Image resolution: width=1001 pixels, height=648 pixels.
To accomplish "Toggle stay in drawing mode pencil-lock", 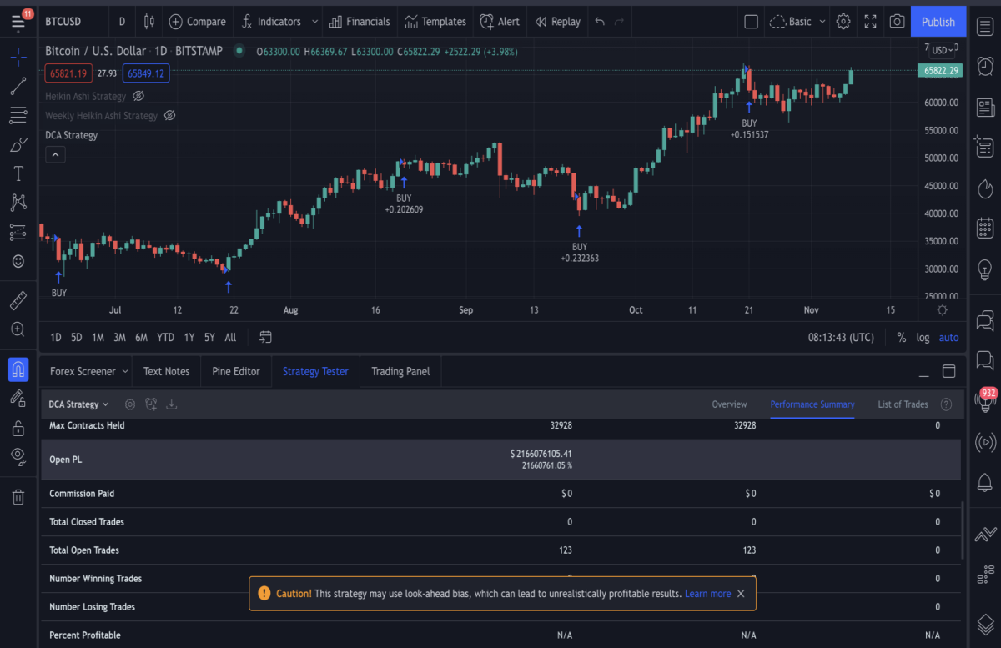I will (x=18, y=398).
